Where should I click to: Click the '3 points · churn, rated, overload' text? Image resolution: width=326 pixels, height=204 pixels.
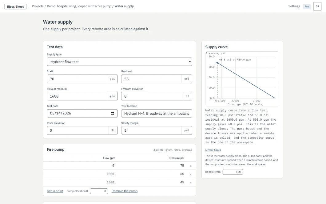(173, 150)
